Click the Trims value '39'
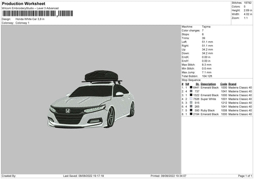The image size is (254, 179). point(204,38)
